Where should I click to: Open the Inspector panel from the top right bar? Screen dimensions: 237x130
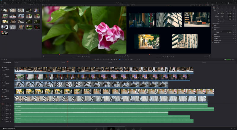[x=230, y=3]
